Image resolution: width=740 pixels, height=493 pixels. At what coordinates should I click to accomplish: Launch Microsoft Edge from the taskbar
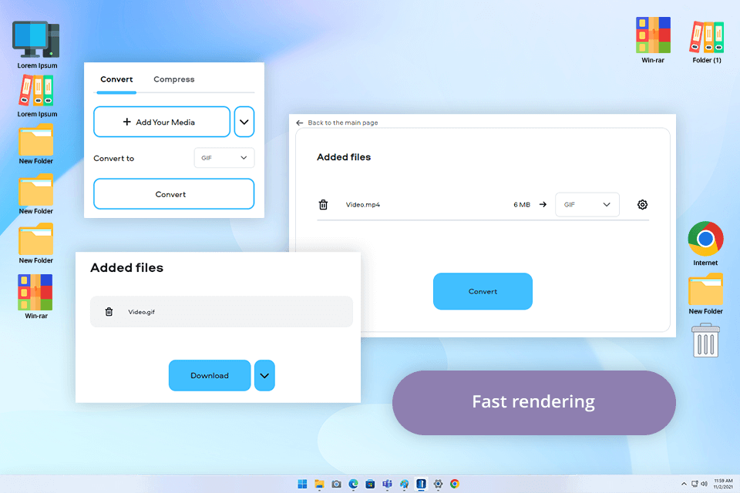click(x=354, y=484)
